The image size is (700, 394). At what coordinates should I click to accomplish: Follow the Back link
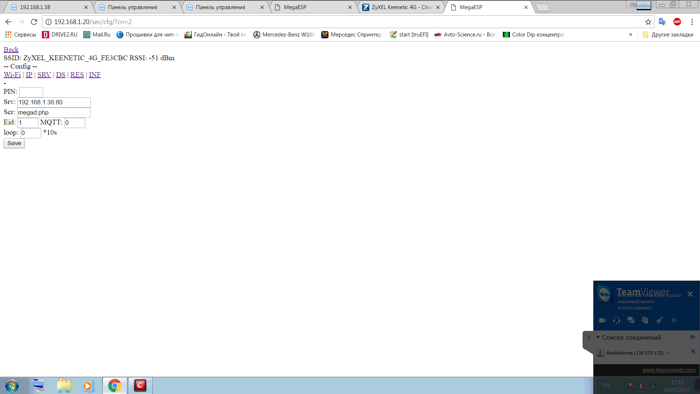click(x=11, y=49)
